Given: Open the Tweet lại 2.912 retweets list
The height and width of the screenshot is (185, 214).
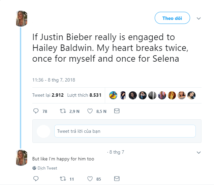Looking at the screenshot, I should (48, 95).
